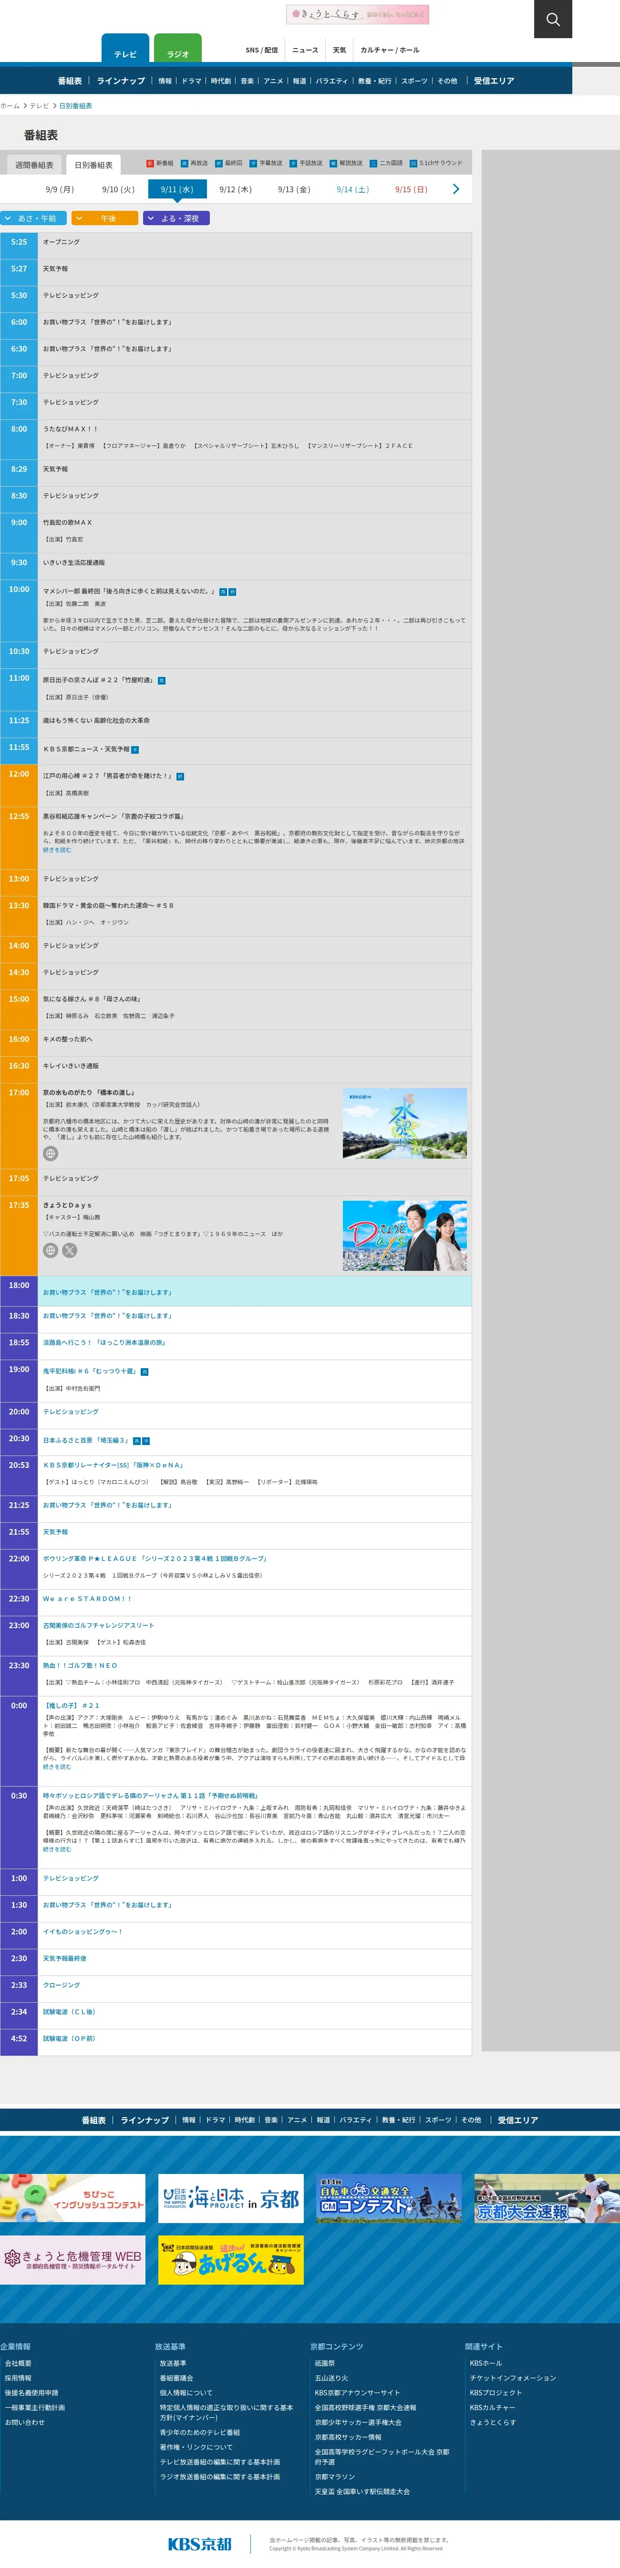
Task: Expand 続きを読む for 【推しの子】#21
Action: tap(57, 1767)
